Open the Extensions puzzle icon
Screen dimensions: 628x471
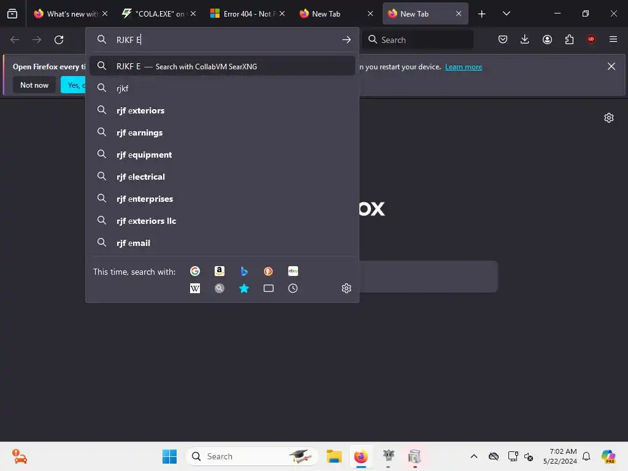(x=569, y=39)
